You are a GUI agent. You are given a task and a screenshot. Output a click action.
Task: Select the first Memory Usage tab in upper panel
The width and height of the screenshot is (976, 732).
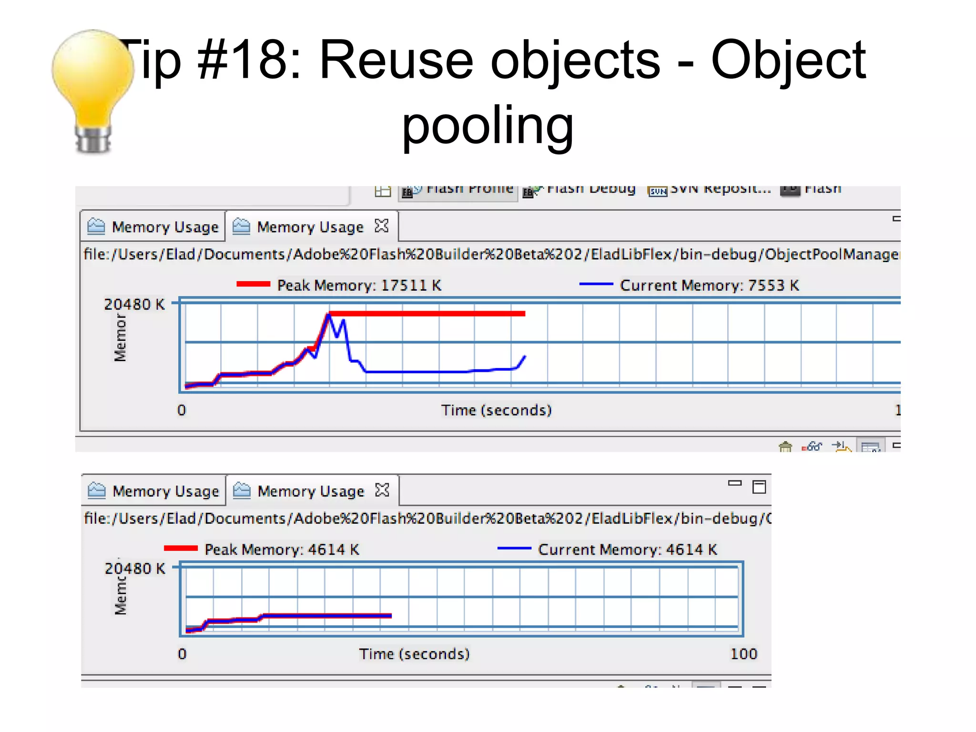153,227
